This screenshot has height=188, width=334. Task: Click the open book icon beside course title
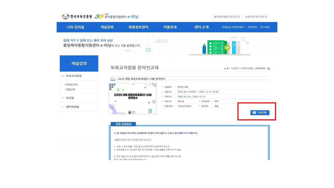click(x=113, y=79)
